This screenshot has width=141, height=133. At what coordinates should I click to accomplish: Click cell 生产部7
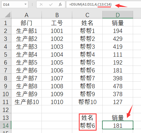26,78
